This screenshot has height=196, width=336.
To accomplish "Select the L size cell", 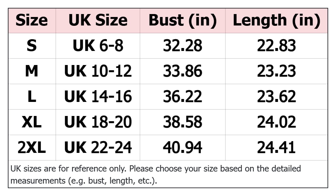I will click(x=32, y=97).
